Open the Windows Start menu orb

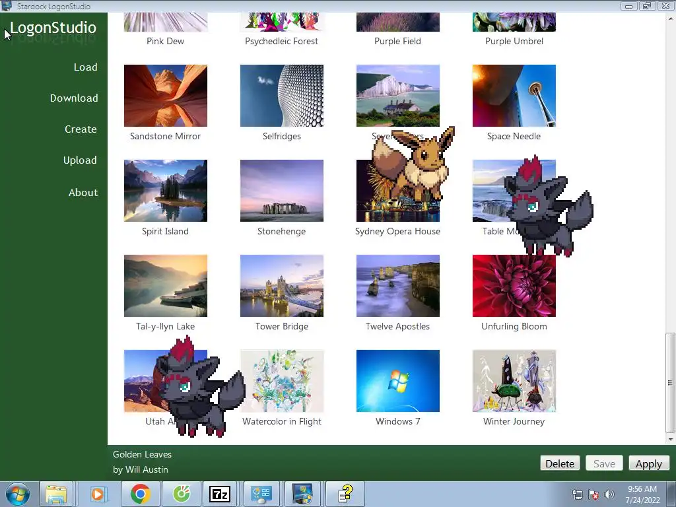click(x=18, y=494)
